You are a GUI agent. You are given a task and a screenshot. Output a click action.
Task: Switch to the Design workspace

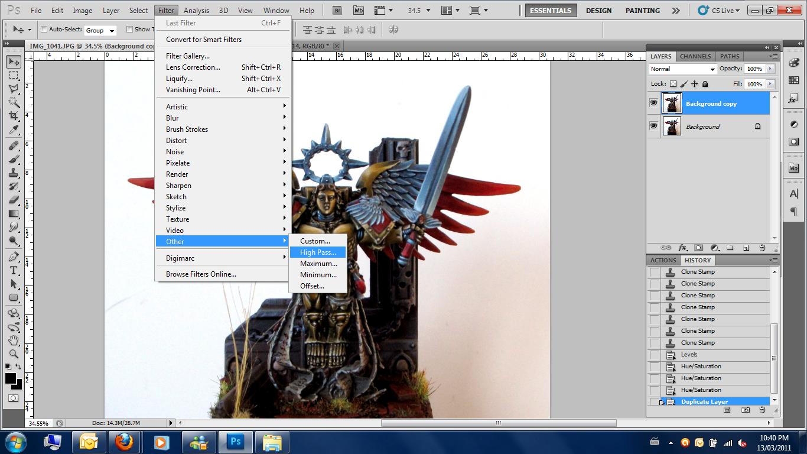tap(598, 10)
